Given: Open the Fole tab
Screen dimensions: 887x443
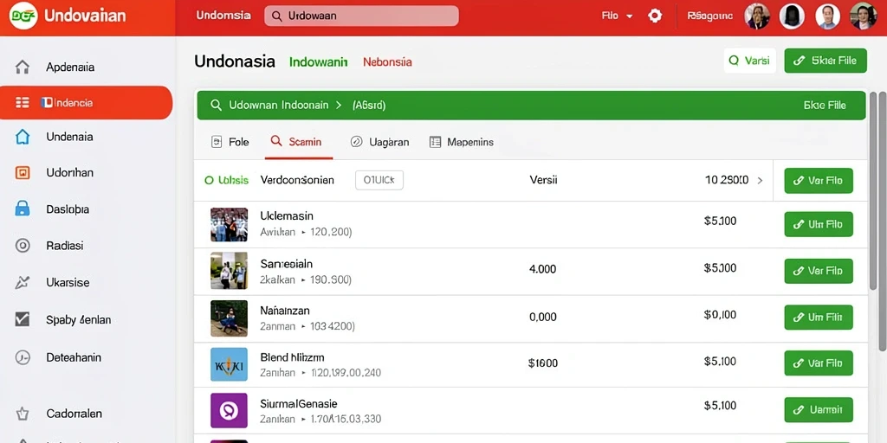Looking at the screenshot, I should pos(230,142).
